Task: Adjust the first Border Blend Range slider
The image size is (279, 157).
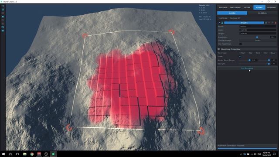Action: (249, 60)
